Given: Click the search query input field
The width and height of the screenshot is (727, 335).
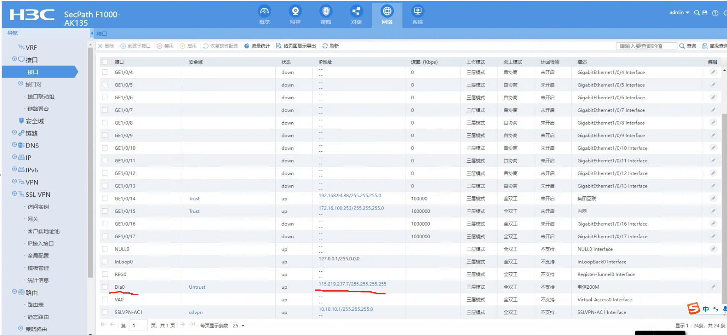Looking at the screenshot, I should (x=646, y=46).
